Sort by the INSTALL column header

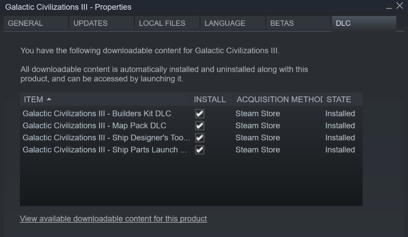pos(210,100)
